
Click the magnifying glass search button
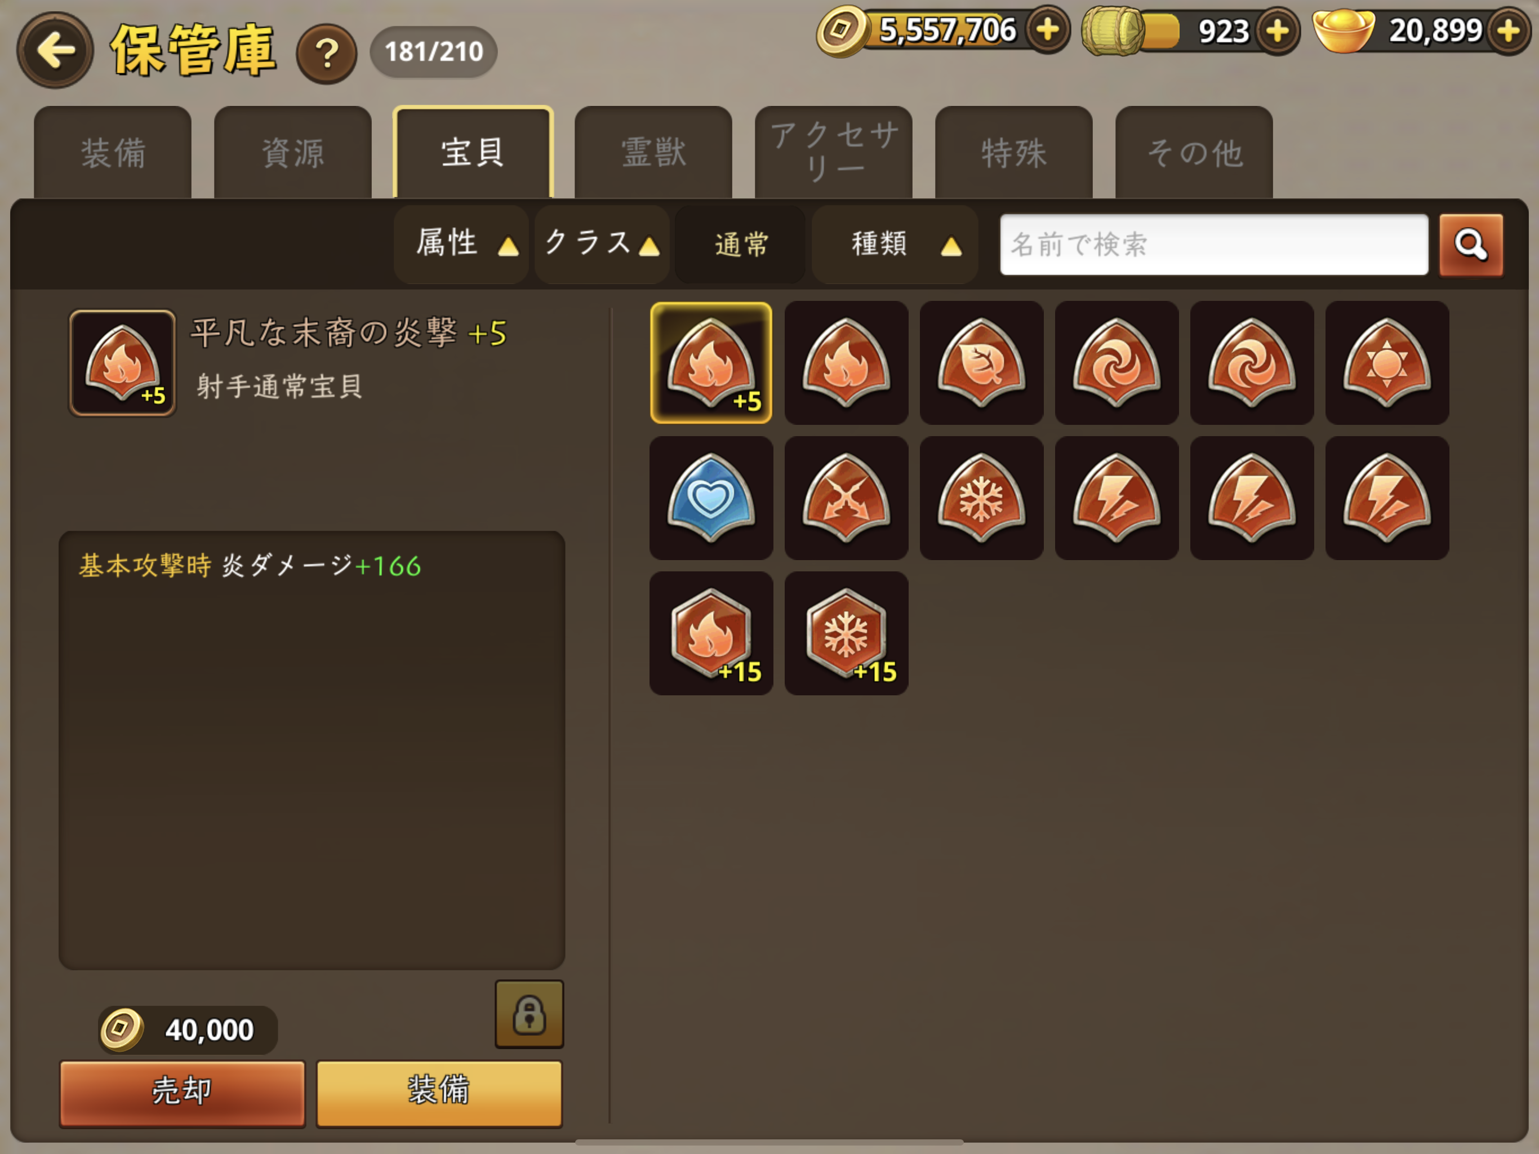(x=1470, y=245)
